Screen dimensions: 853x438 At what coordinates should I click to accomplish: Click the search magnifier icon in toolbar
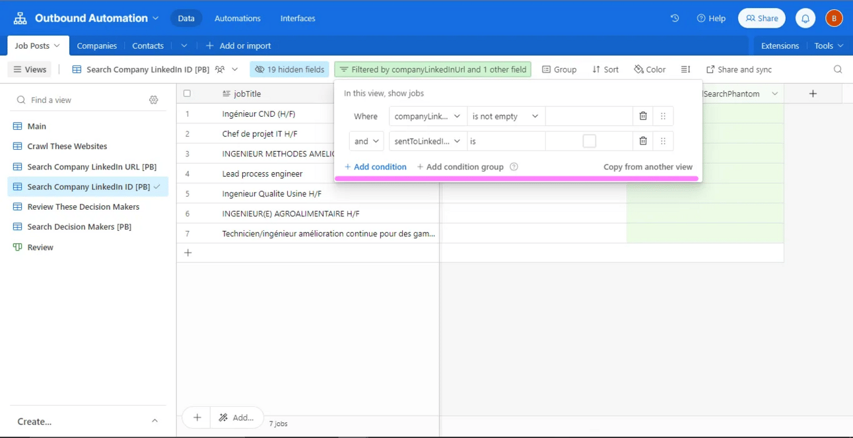tap(838, 69)
